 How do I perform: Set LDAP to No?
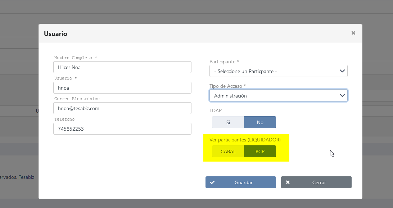pos(260,122)
